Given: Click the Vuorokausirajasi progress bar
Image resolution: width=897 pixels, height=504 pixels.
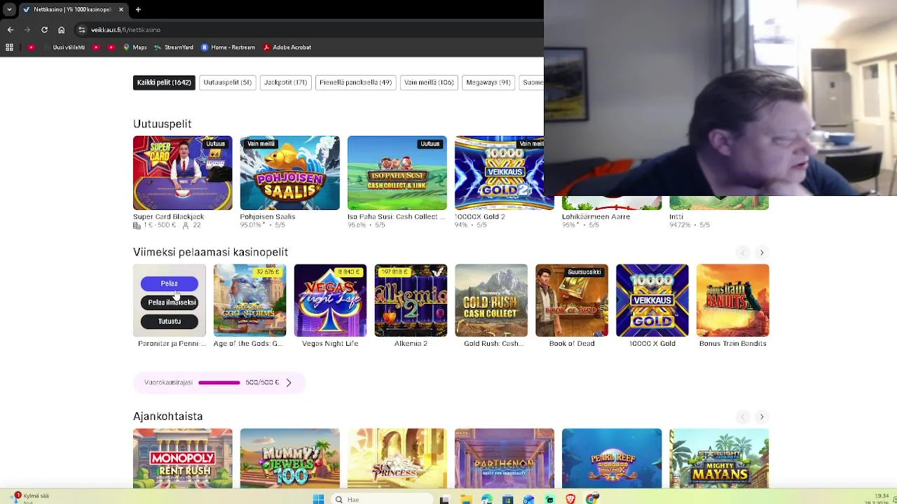Looking at the screenshot, I should (219, 382).
